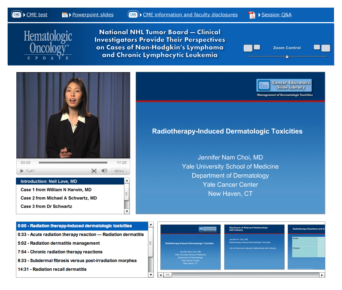Click the large zoom-in box on right
The width and height of the screenshot is (342, 290).
[326, 48]
